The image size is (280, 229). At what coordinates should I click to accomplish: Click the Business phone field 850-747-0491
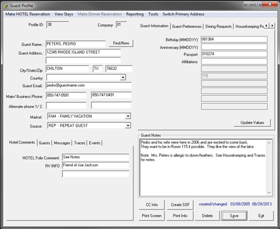tap(111, 95)
